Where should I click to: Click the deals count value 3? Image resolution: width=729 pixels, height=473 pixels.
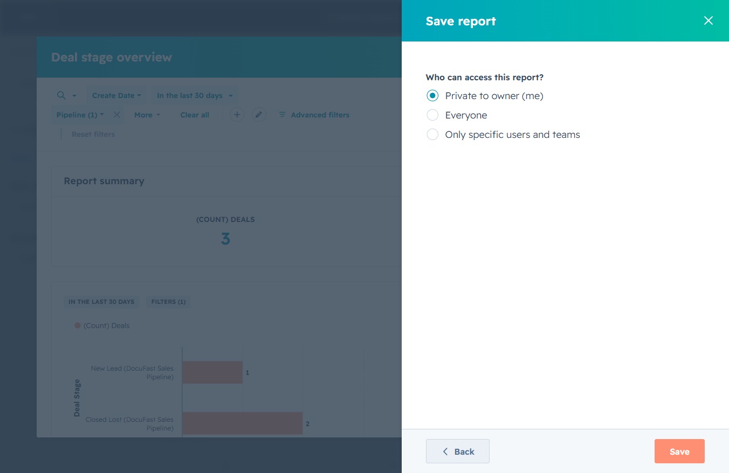pos(225,239)
